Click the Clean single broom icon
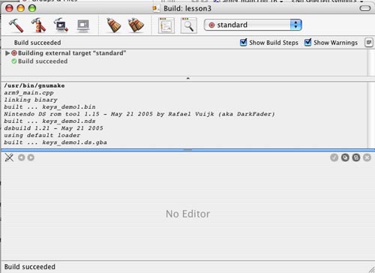The image size is (375, 273). coord(114,25)
